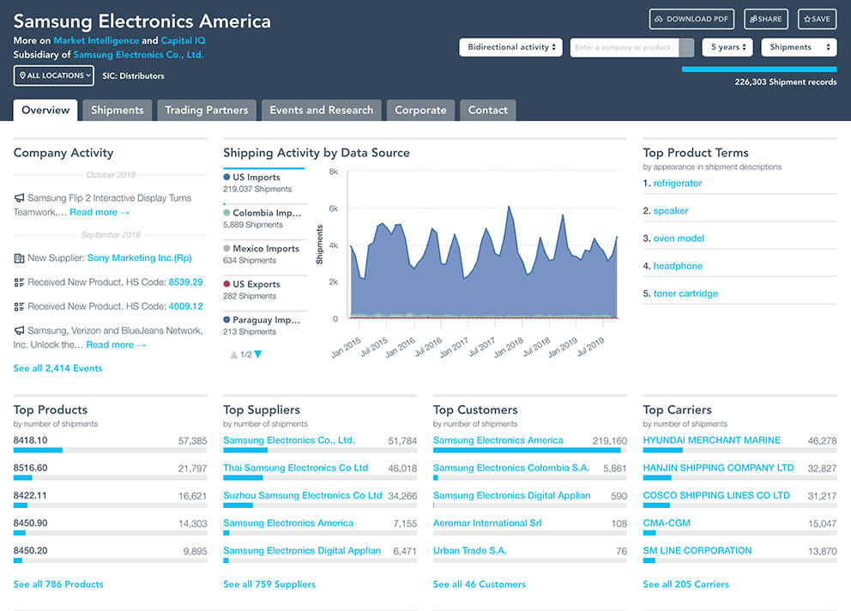
Task: Open carrier COSCO SHIPPING LINES CO LTD
Action: click(716, 496)
